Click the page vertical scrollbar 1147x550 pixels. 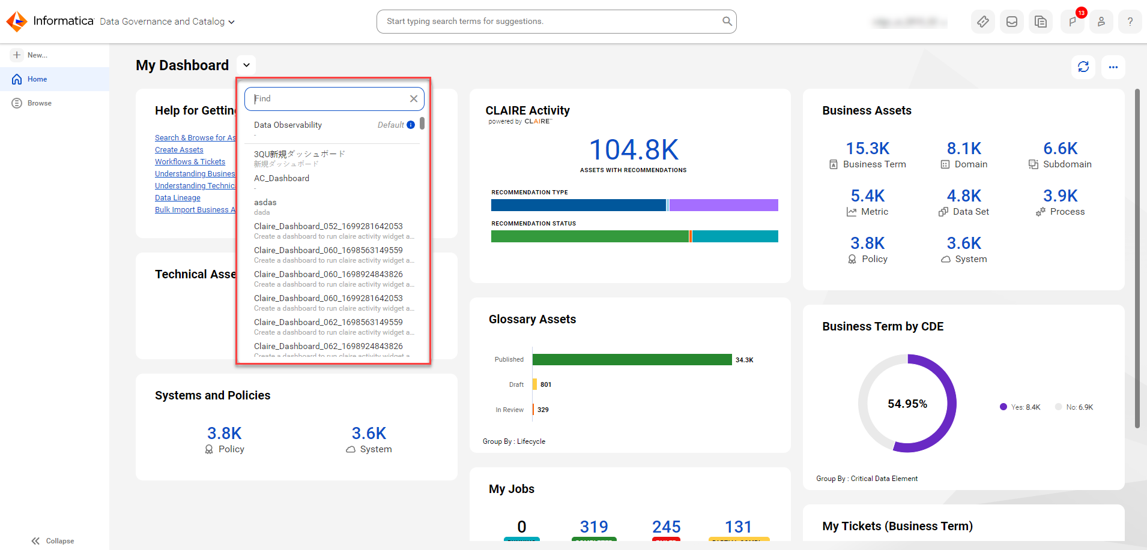click(x=1137, y=258)
